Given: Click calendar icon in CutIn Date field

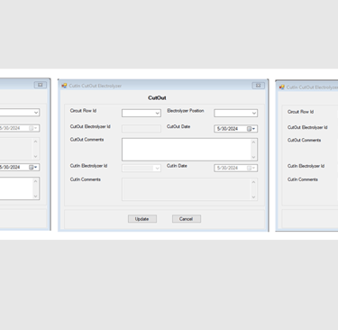Looking at the screenshot, I should click(x=249, y=168).
